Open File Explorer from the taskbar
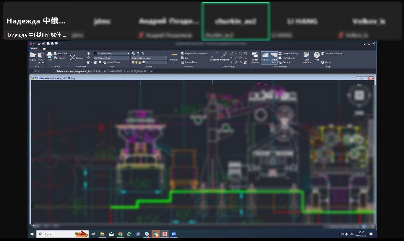The height and width of the screenshot is (241, 404). (x=103, y=234)
